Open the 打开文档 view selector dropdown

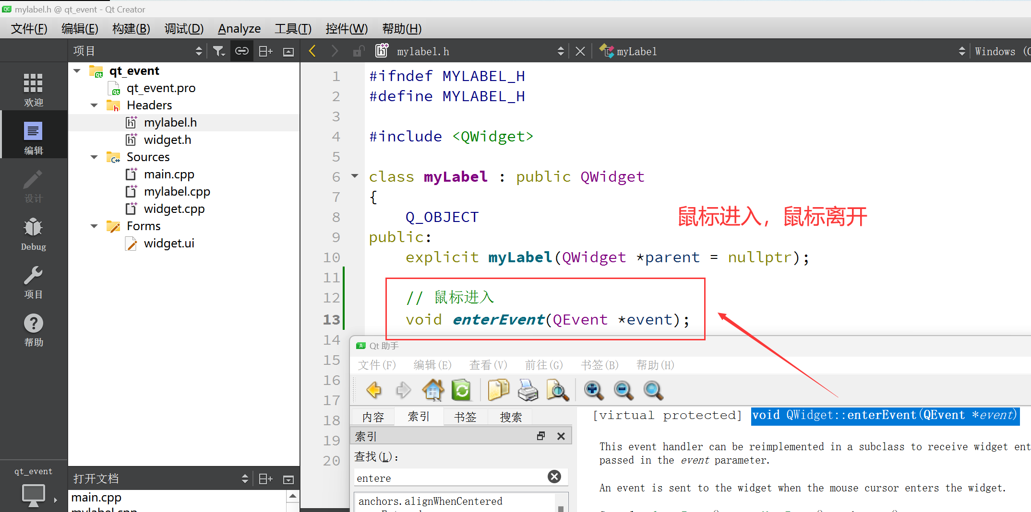pyautogui.click(x=245, y=478)
